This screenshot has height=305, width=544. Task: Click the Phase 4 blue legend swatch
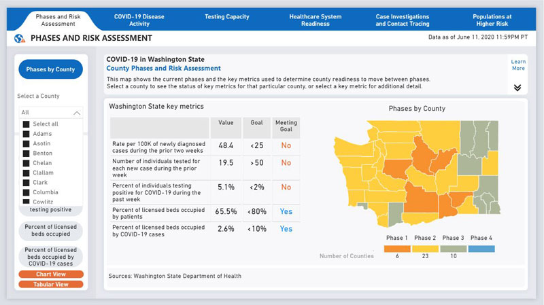(x=481, y=249)
